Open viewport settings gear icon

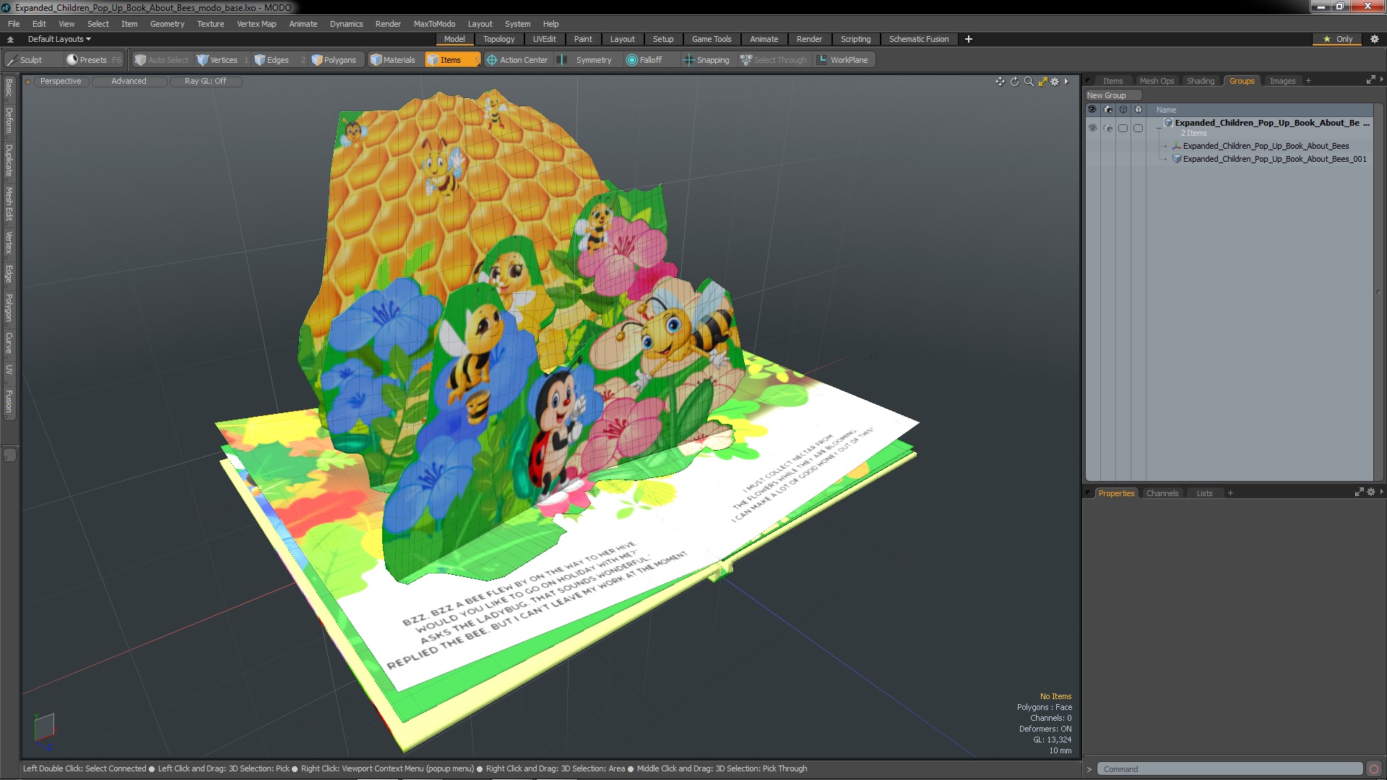[x=1055, y=82]
